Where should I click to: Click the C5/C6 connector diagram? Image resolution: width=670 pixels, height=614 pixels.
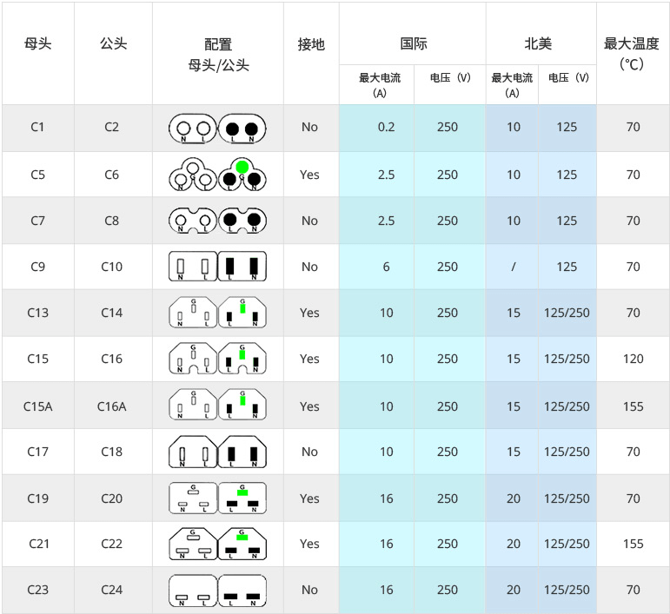click(x=217, y=175)
